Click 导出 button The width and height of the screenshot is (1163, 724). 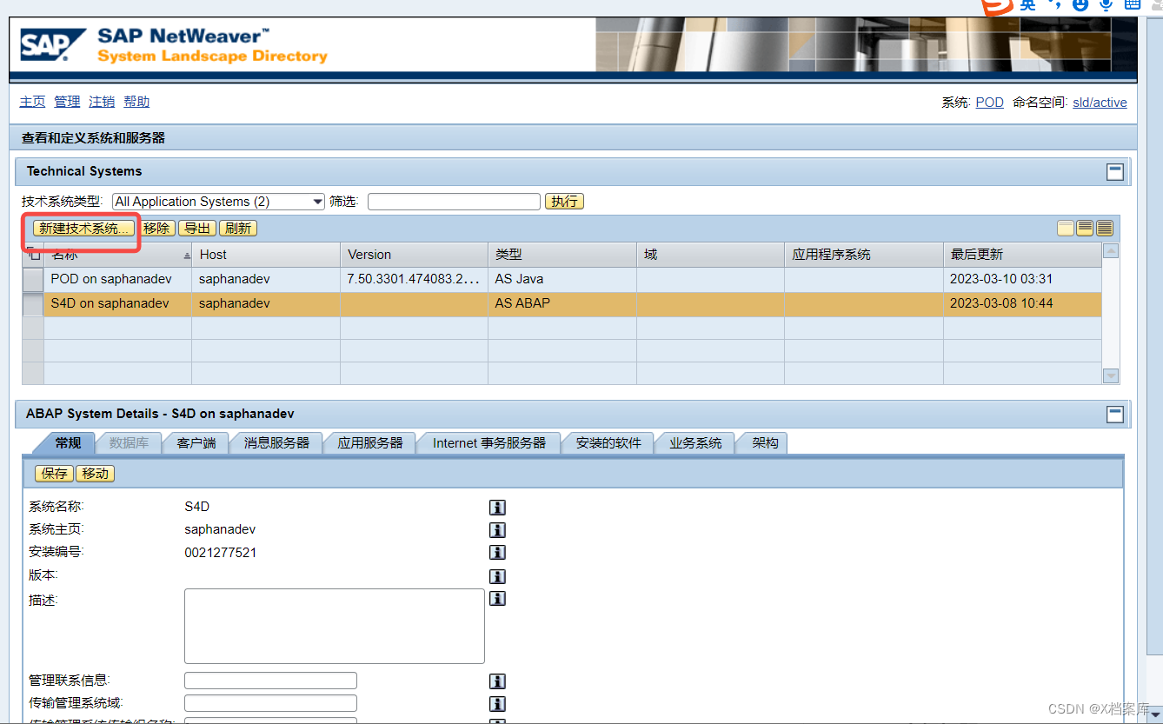click(197, 229)
